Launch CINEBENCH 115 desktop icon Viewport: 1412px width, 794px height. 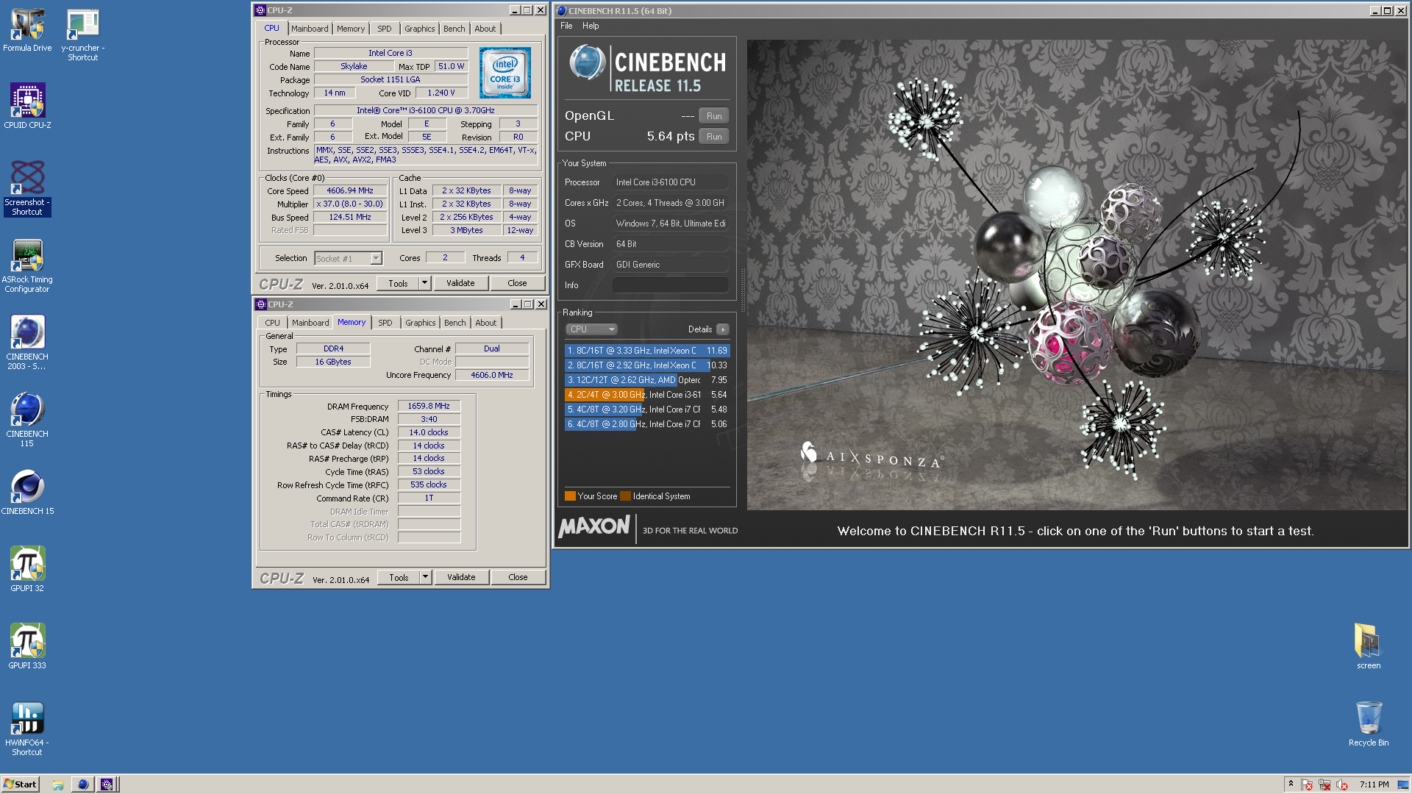tap(27, 420)
